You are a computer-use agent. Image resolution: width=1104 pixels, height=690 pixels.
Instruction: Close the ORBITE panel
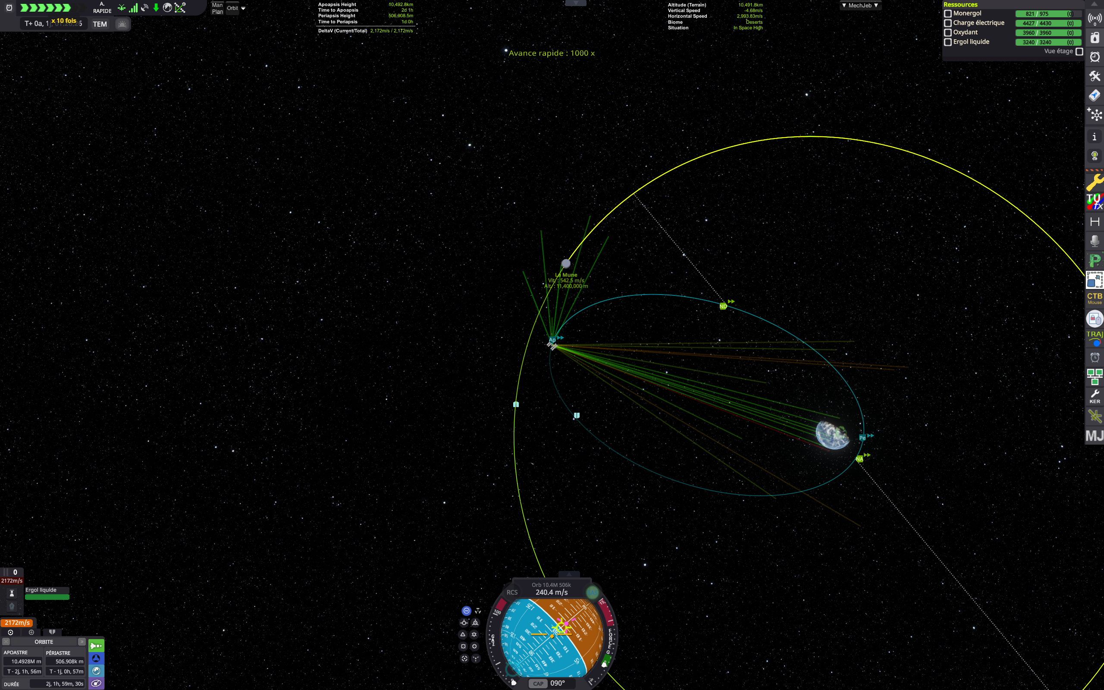click(x=6, y=642)
